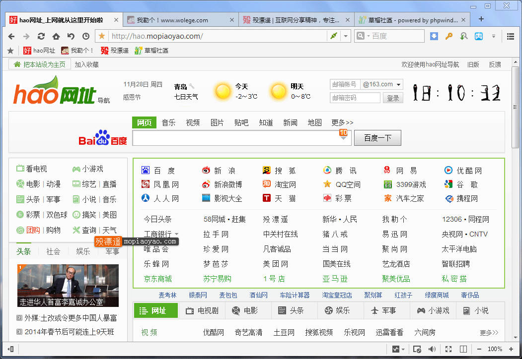Screen dimensions: 522x359
Task: Switch to the 草榴社區 browser tab
Action: (x=412, y=20)
